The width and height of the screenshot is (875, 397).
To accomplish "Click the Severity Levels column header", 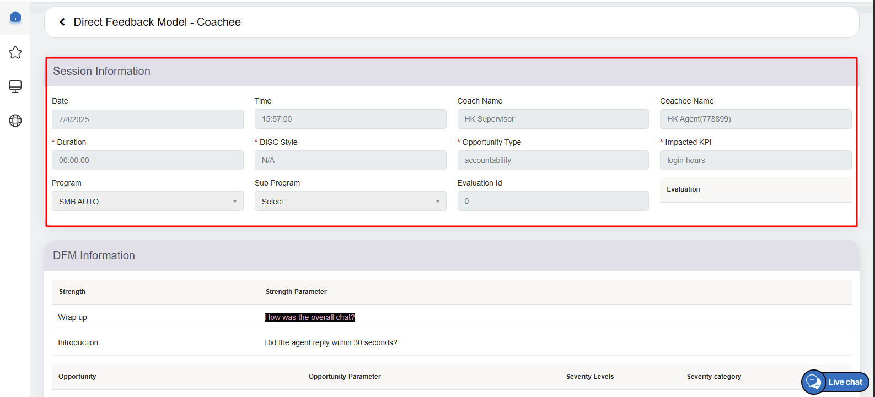I will (589, 377).
